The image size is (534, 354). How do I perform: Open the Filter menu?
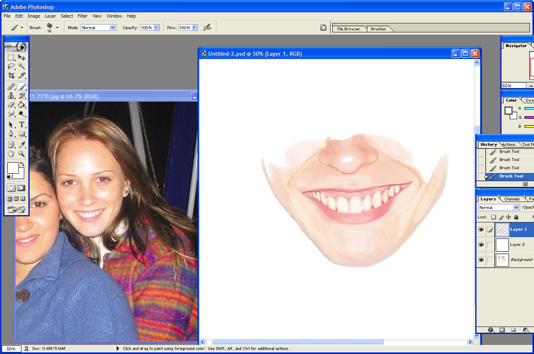(83, 16)
